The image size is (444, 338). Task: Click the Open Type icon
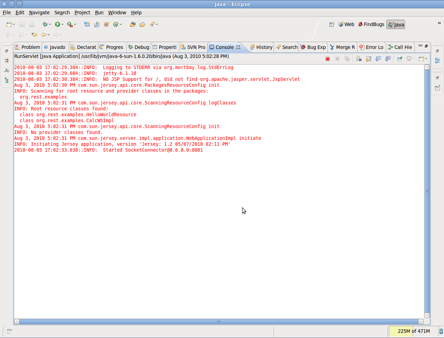point(133,24)
